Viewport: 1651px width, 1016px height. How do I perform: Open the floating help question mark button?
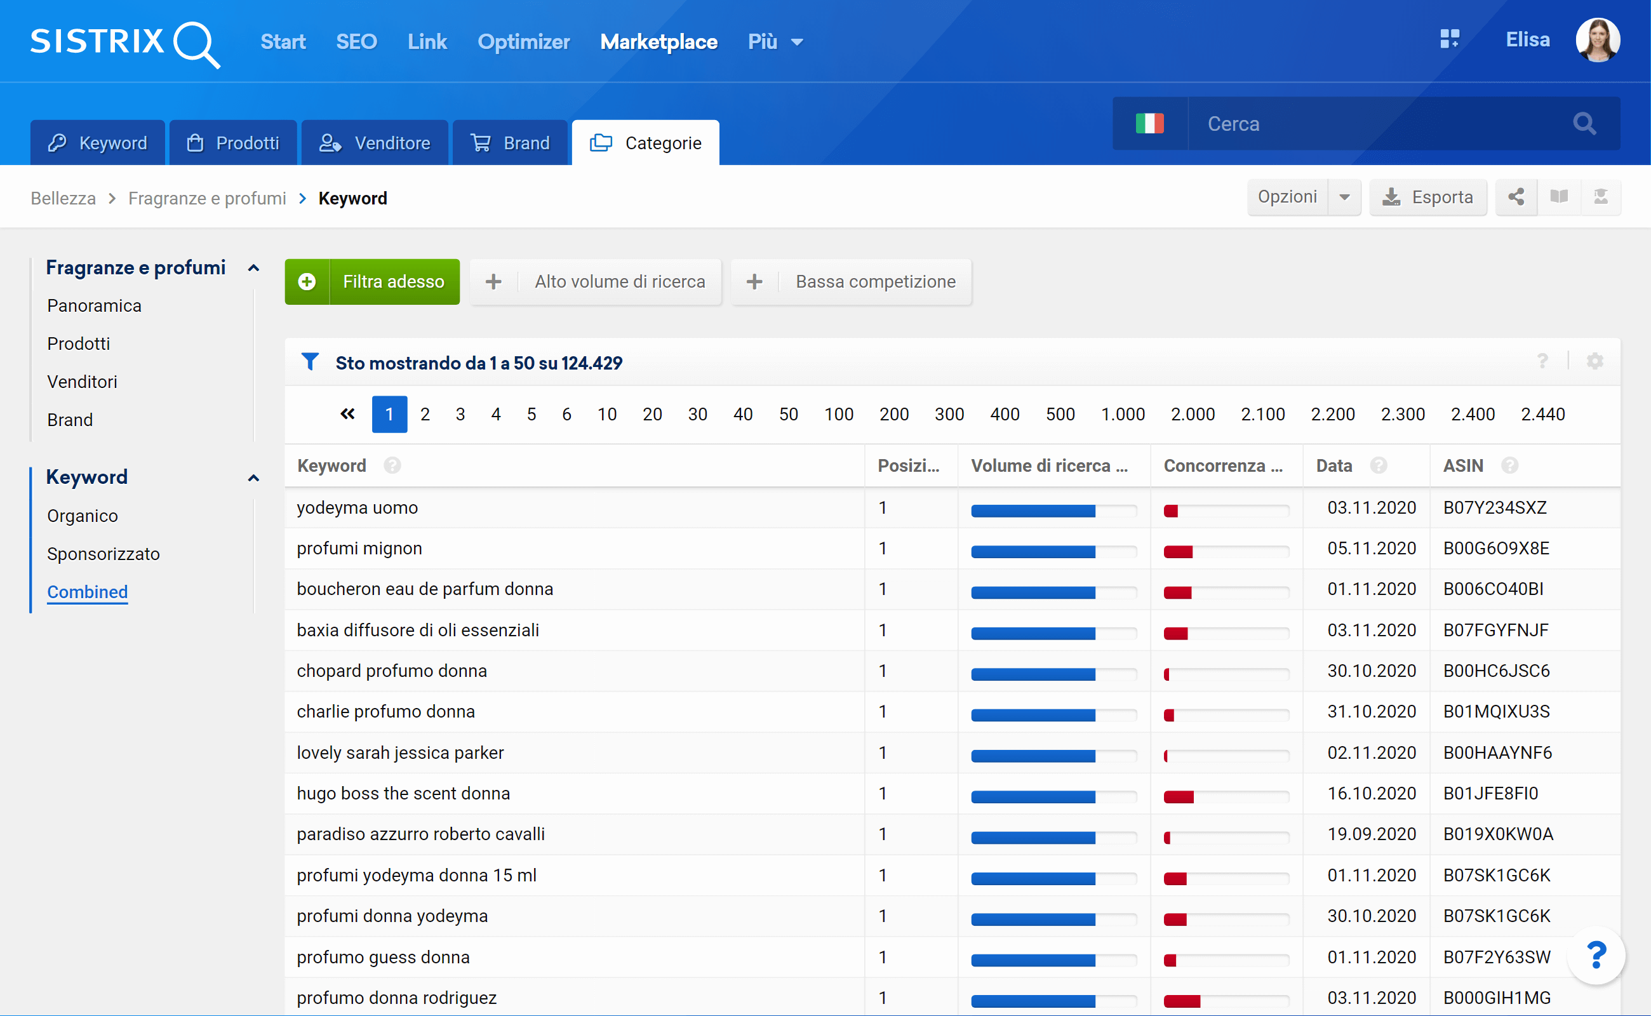point(1596,955)
